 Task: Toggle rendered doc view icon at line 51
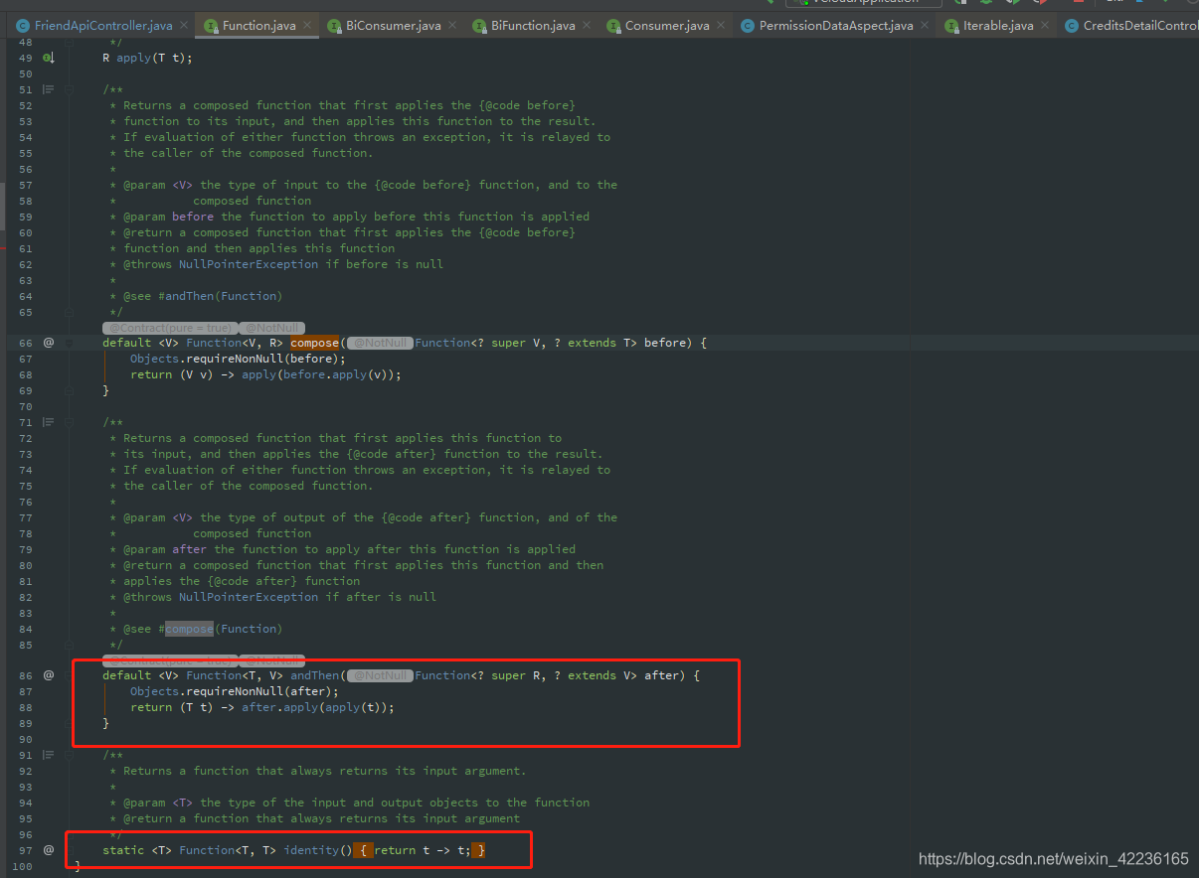(48, 89)
